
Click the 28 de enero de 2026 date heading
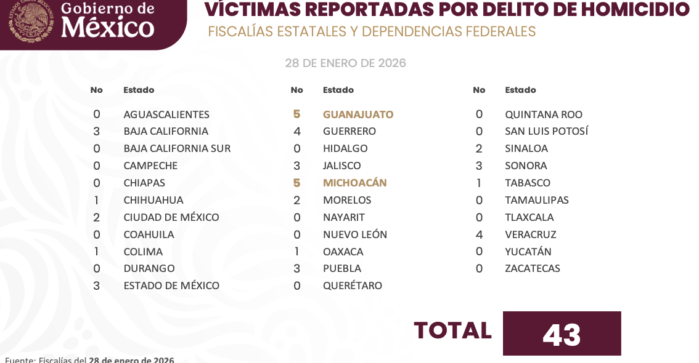(345, 63)
